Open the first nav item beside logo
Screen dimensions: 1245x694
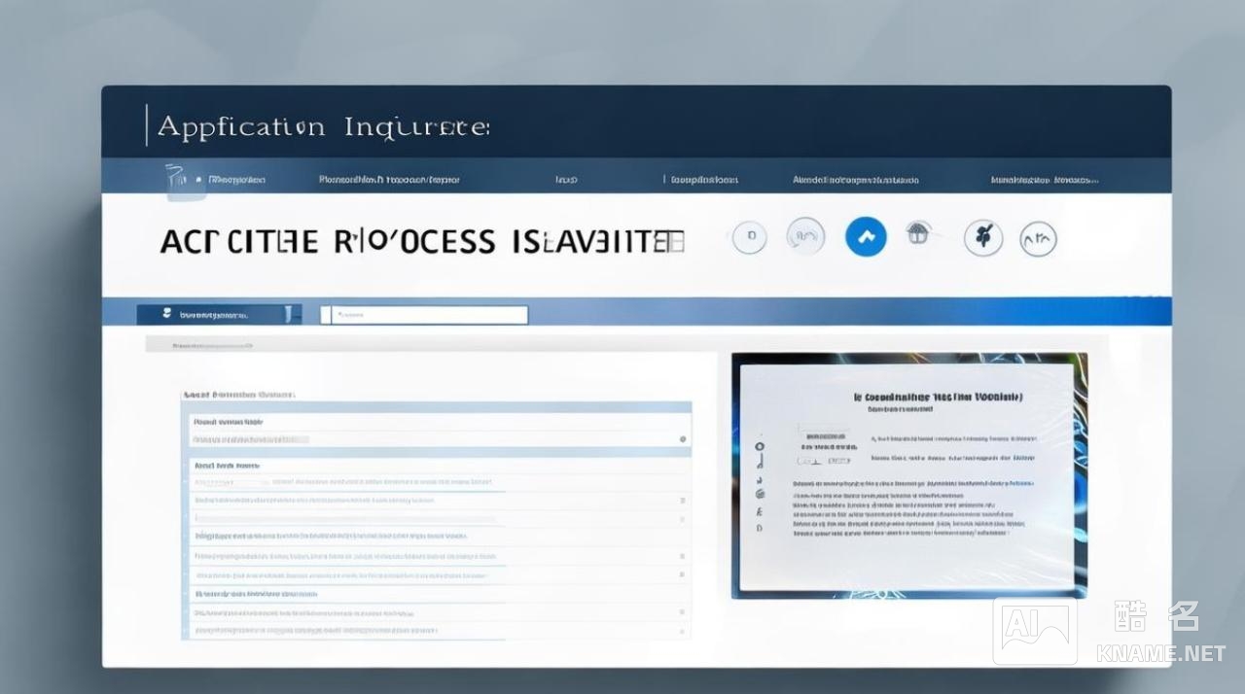point(235,180)
